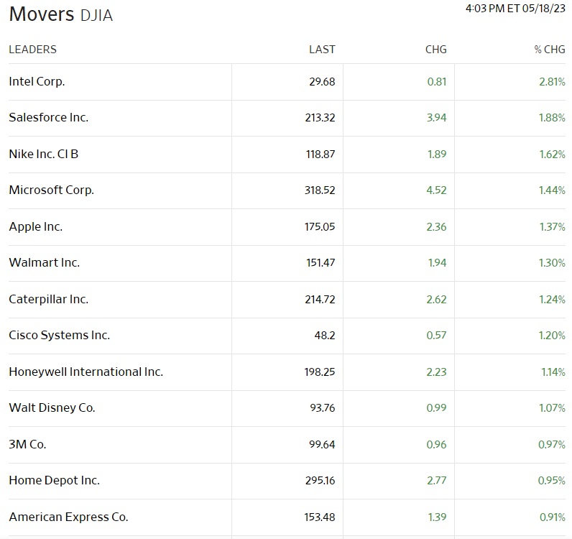Open the Honeywell International Inc. link

tap(86, 372)
